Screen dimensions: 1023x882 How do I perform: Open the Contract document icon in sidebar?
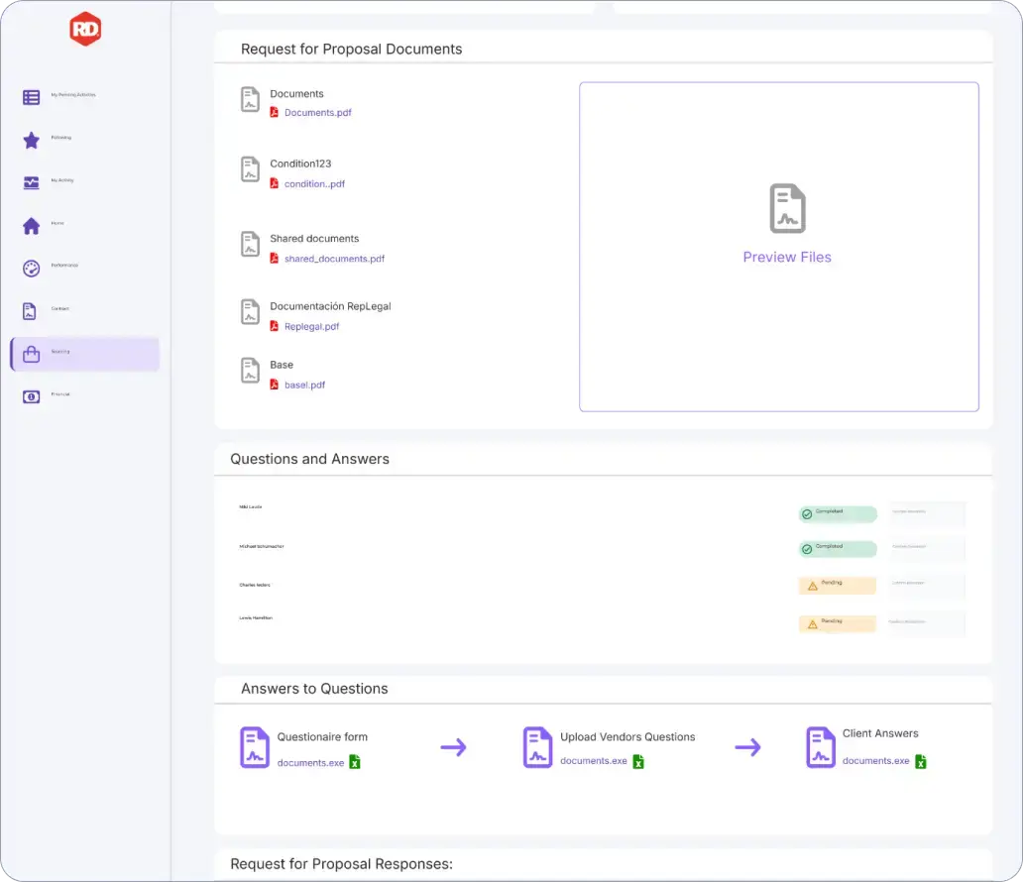30,311
